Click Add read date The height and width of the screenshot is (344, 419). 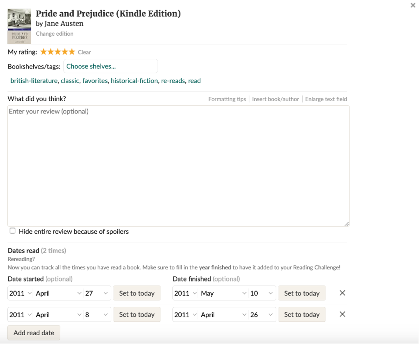34,333
